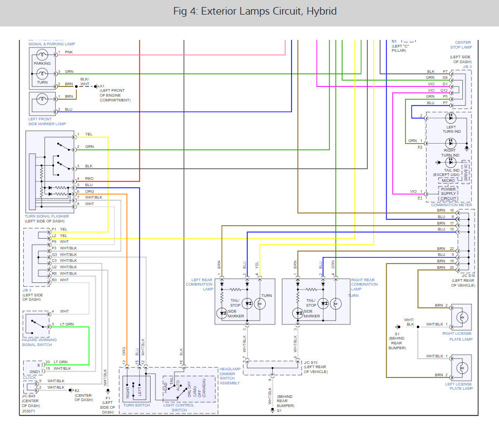This screenshot has width=499, height=433.
Task: Click the TAIL IND LED symbol
Action: point(450,163)
